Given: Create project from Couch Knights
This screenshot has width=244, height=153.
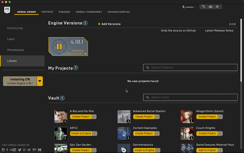Looking at the screenshot, I should click(207, 133).
